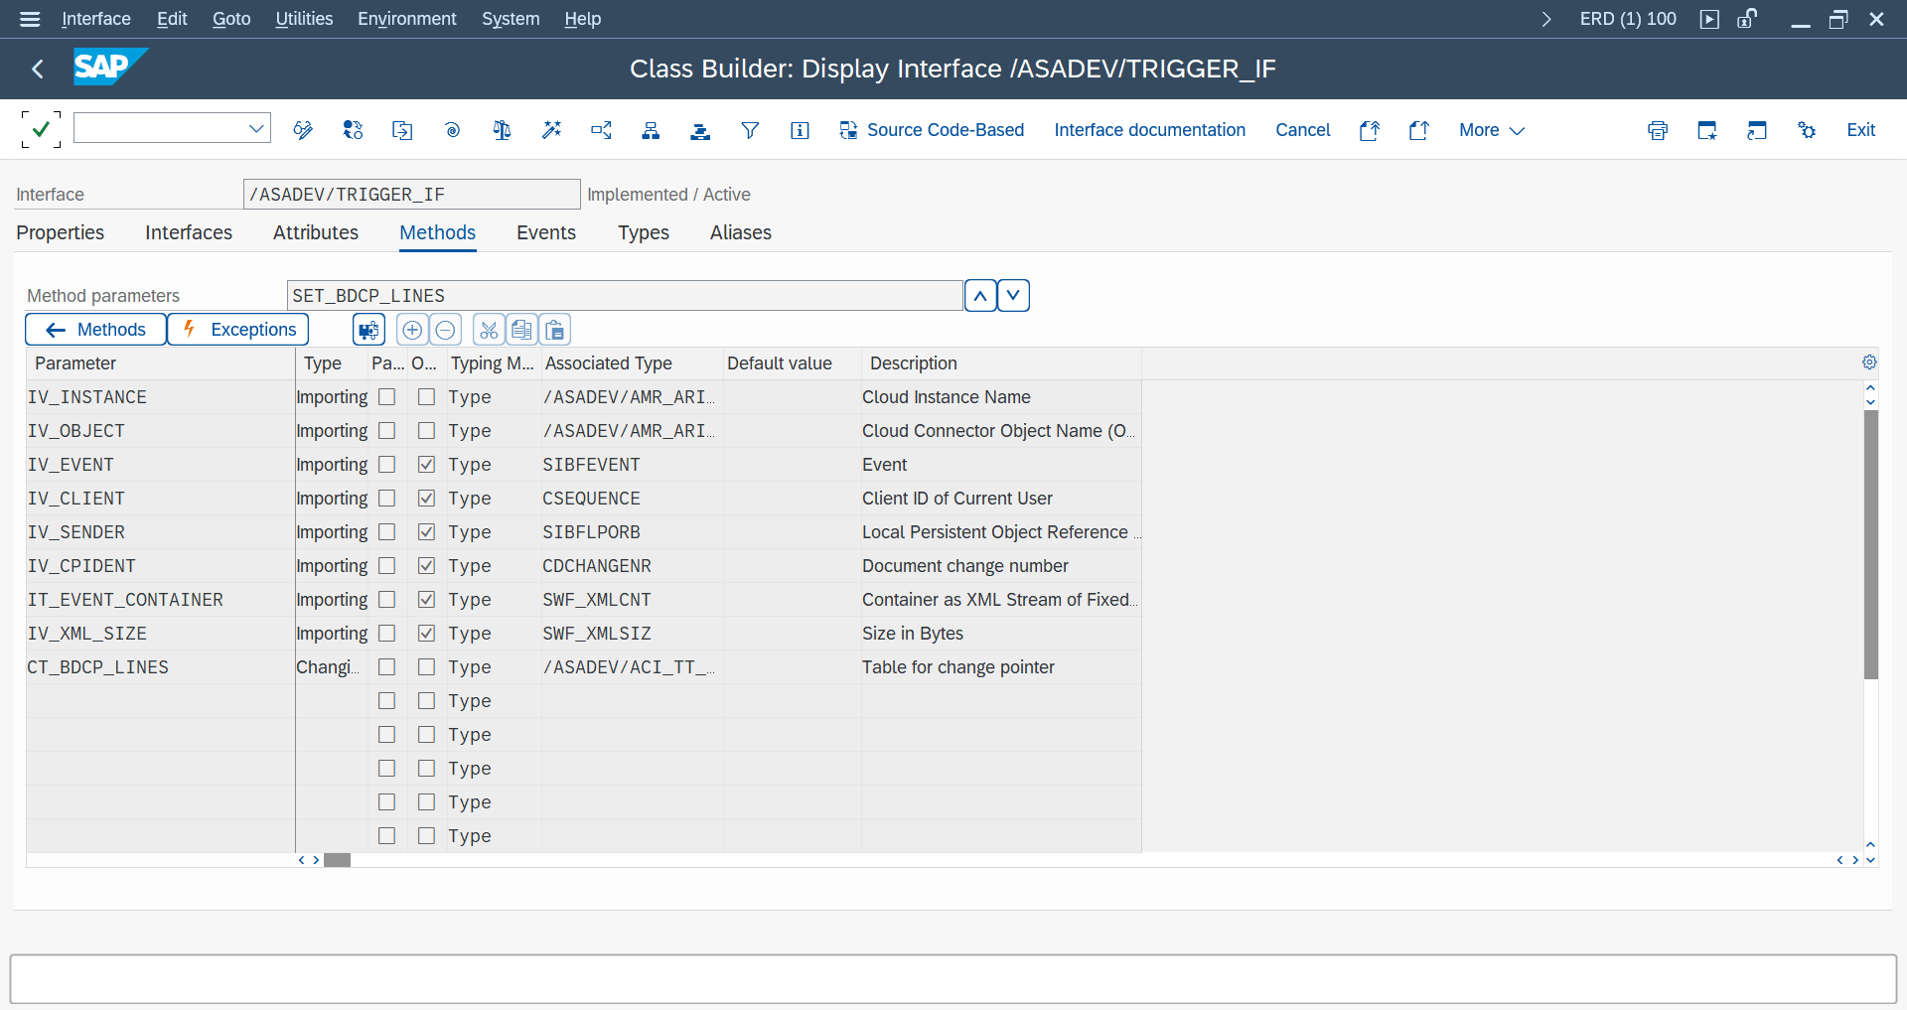Click the Cut scissors icon
1907x1010 pixels.
489,330
